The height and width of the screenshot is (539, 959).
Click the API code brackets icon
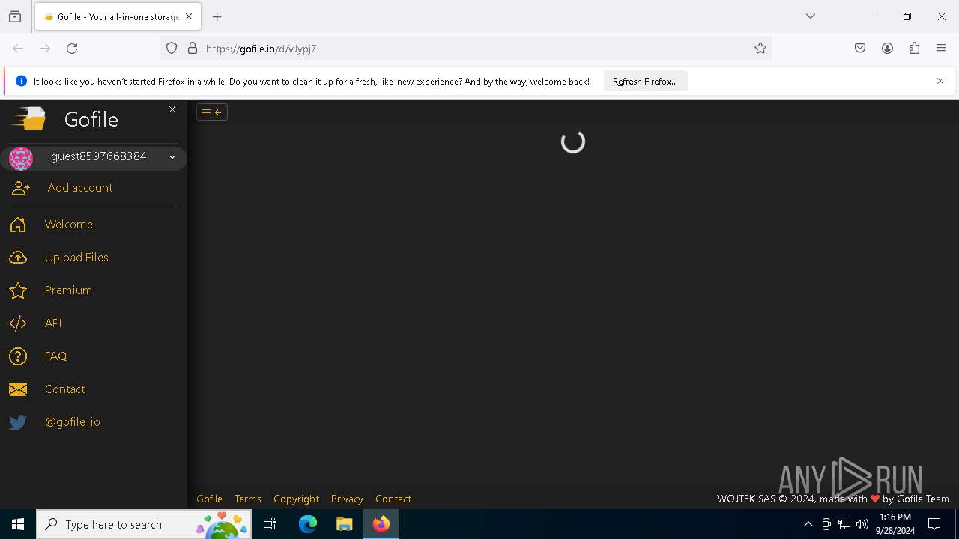pos(18,323)
